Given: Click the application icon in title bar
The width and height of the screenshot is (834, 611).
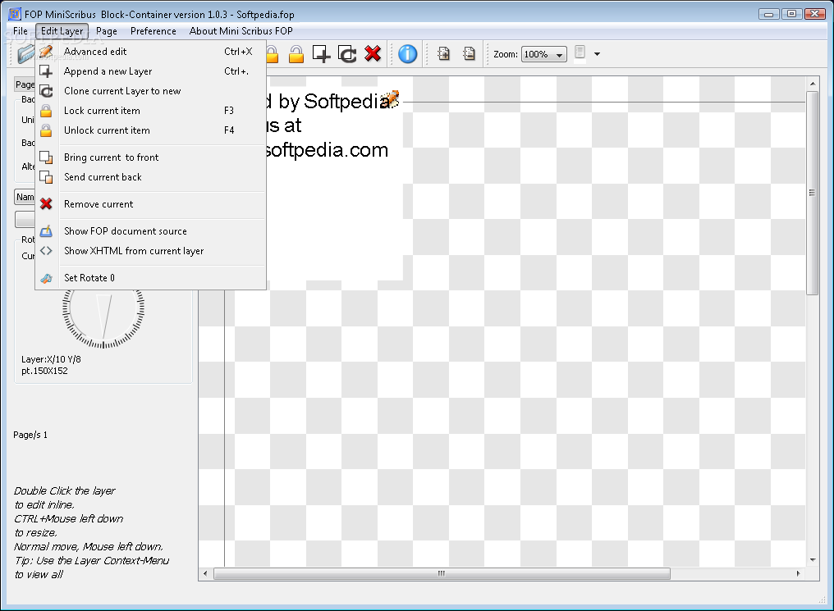Looking at the screenshot, I should click(x=15, y=14).
